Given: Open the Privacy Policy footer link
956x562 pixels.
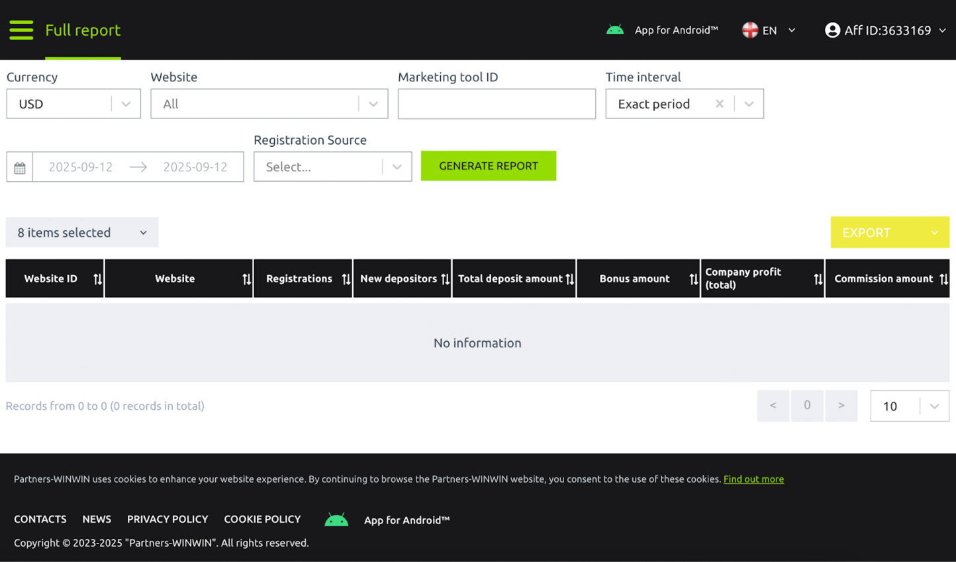Looking at the screenshot, I should coord(167,519).
